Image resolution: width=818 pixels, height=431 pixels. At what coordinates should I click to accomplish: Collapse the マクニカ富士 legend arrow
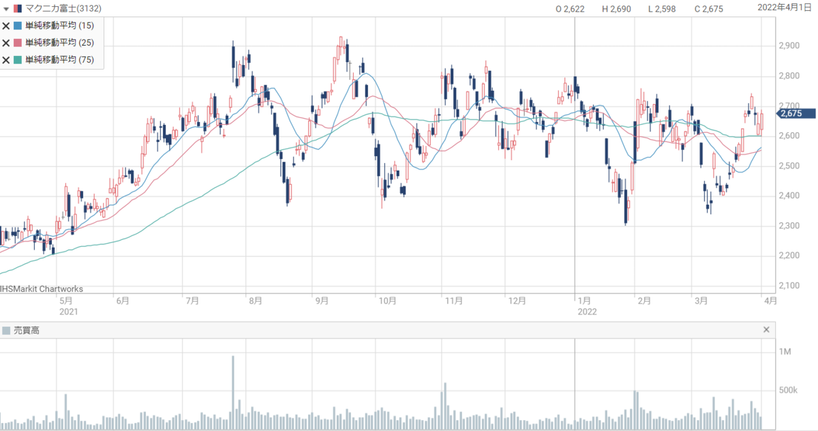(x=6, y=9)
